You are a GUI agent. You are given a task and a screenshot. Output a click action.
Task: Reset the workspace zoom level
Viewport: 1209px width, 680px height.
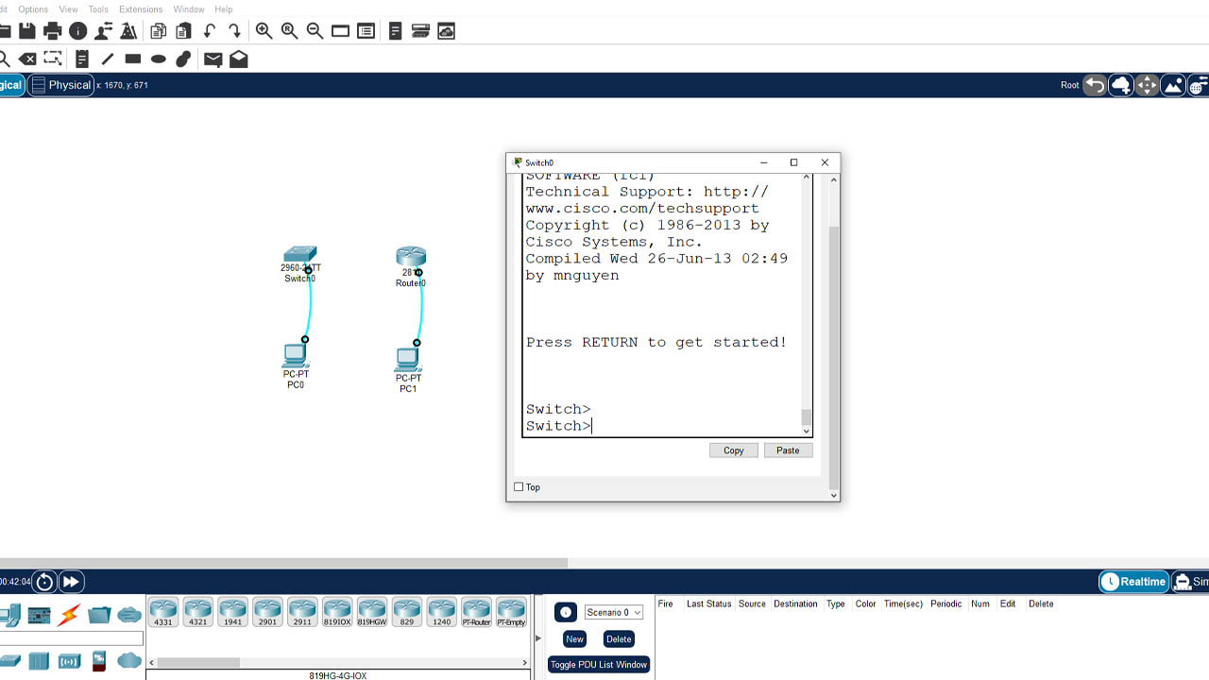(290, 31)
